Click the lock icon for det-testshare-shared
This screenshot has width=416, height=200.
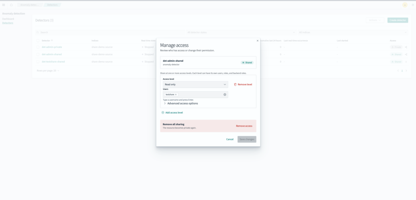pos(406,62)
